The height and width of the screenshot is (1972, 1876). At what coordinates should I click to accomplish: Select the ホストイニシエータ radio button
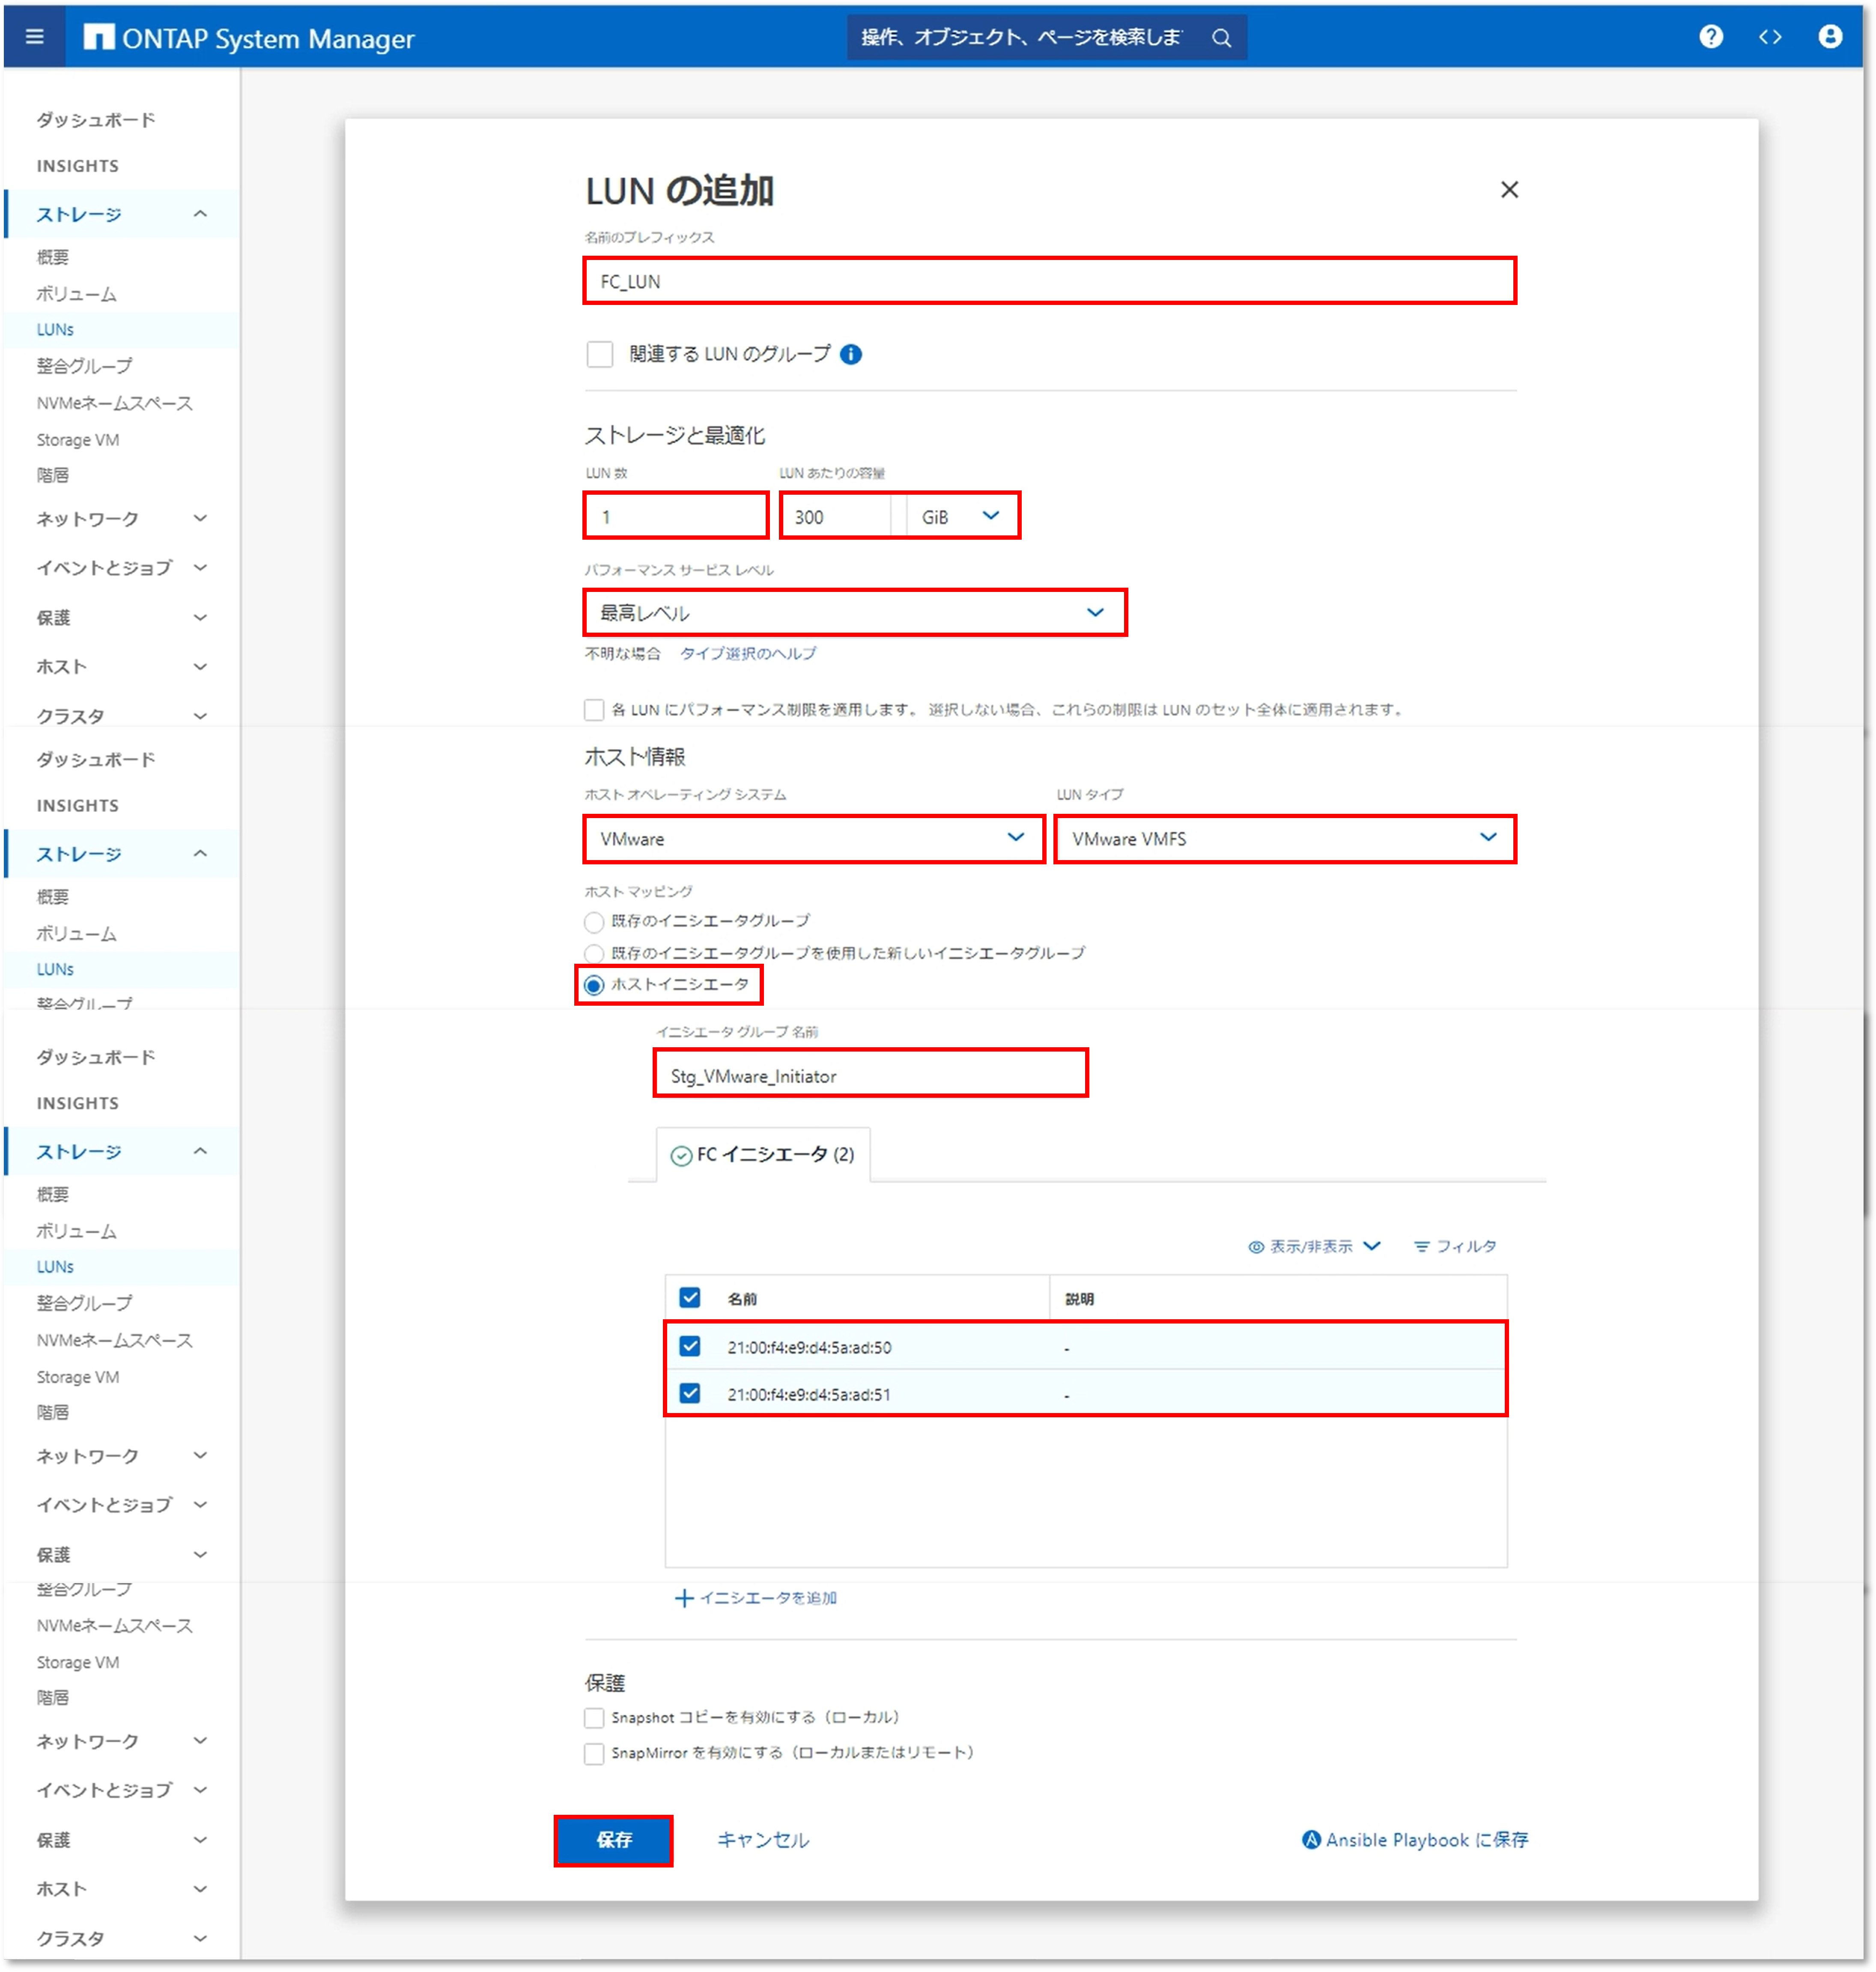click(594, 985)
